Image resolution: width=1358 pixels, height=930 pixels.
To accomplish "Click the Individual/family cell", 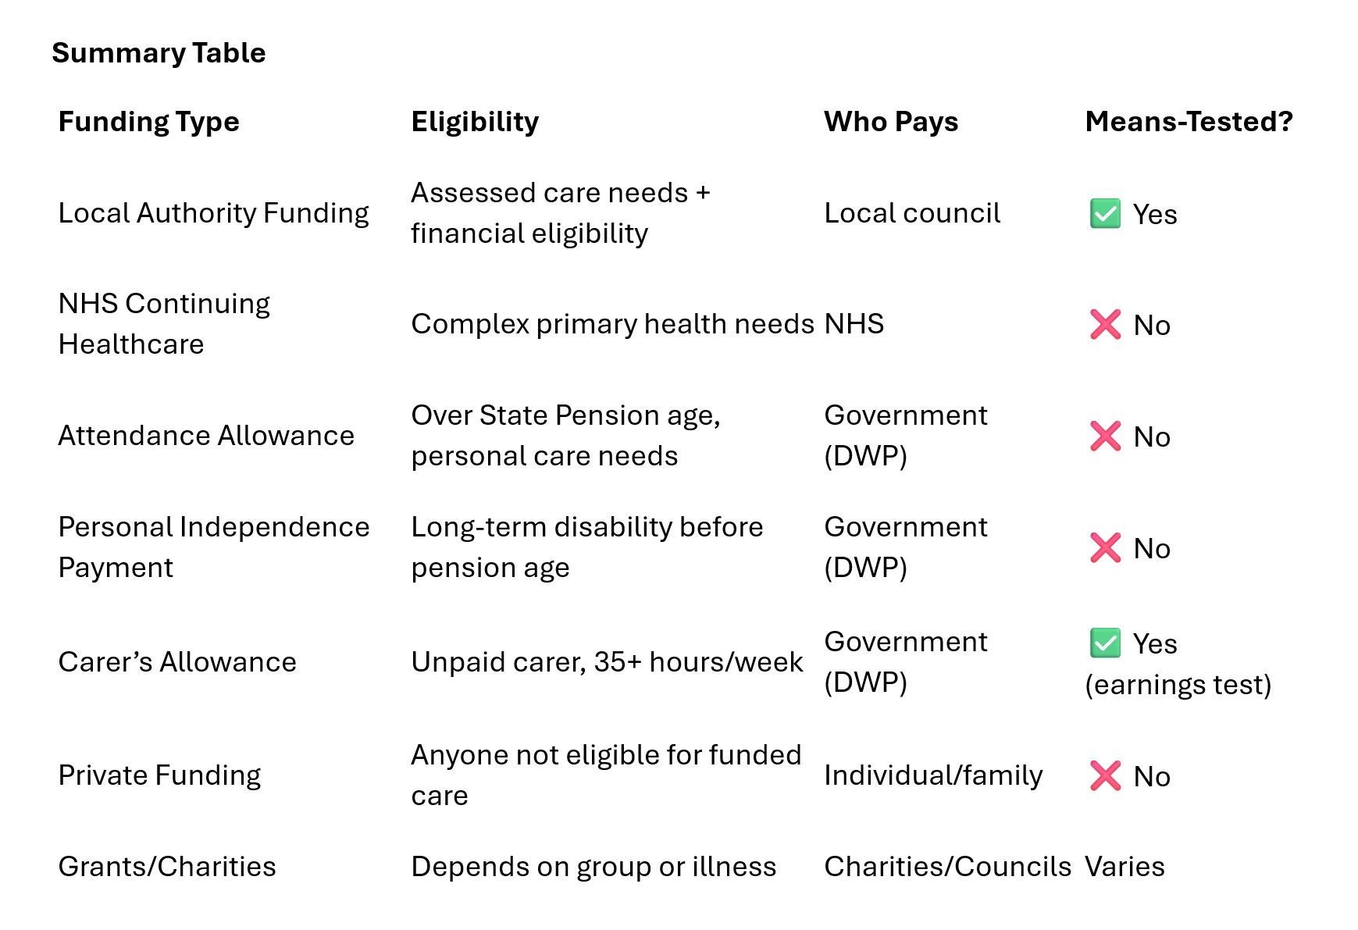I will (933, 775).
